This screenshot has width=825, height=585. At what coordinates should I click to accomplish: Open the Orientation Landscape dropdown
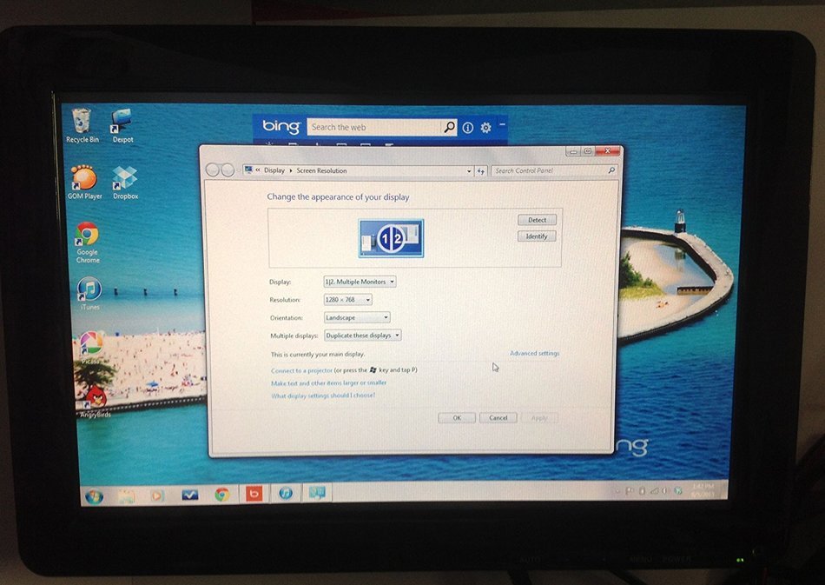click(357, 317)
